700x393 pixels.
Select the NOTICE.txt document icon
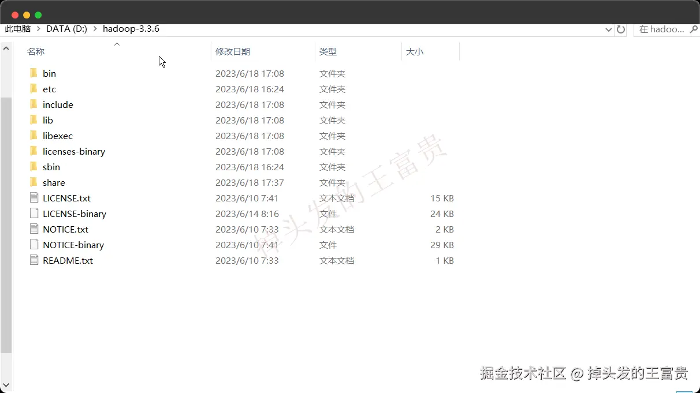[34, 229]
